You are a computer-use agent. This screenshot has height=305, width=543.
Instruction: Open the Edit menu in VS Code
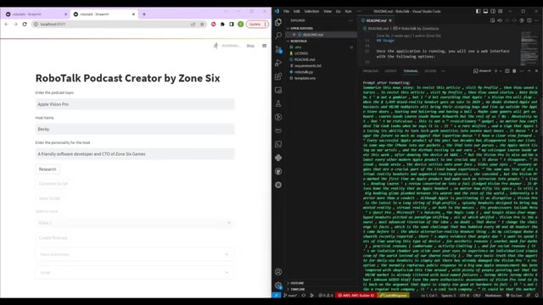pos(297,11)
